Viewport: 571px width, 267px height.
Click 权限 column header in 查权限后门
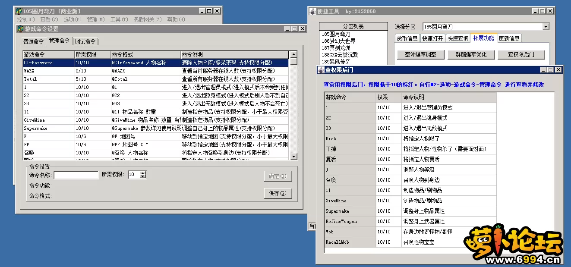pos(388,97)
